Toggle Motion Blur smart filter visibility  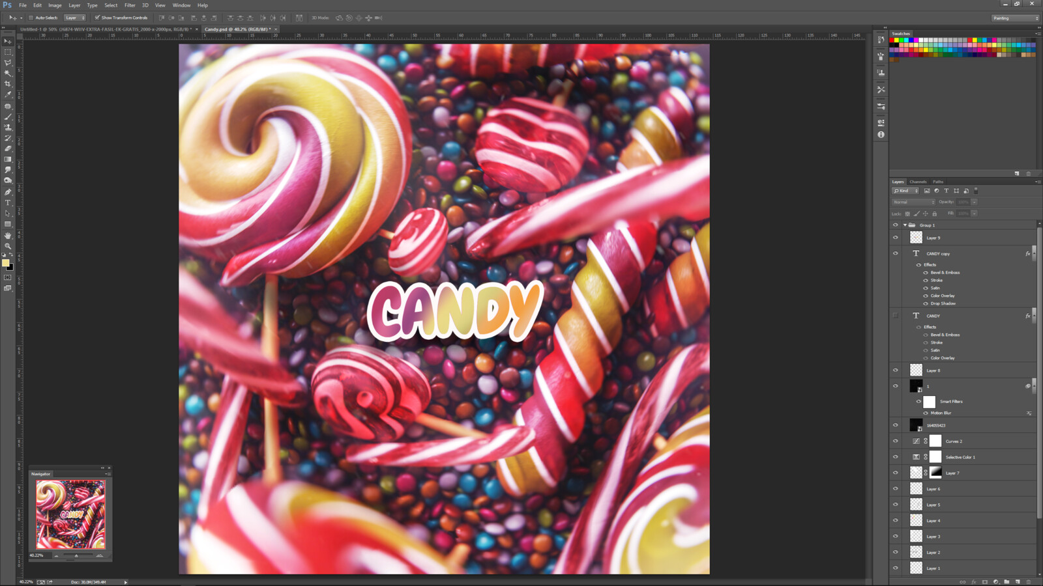click(926, 413)
